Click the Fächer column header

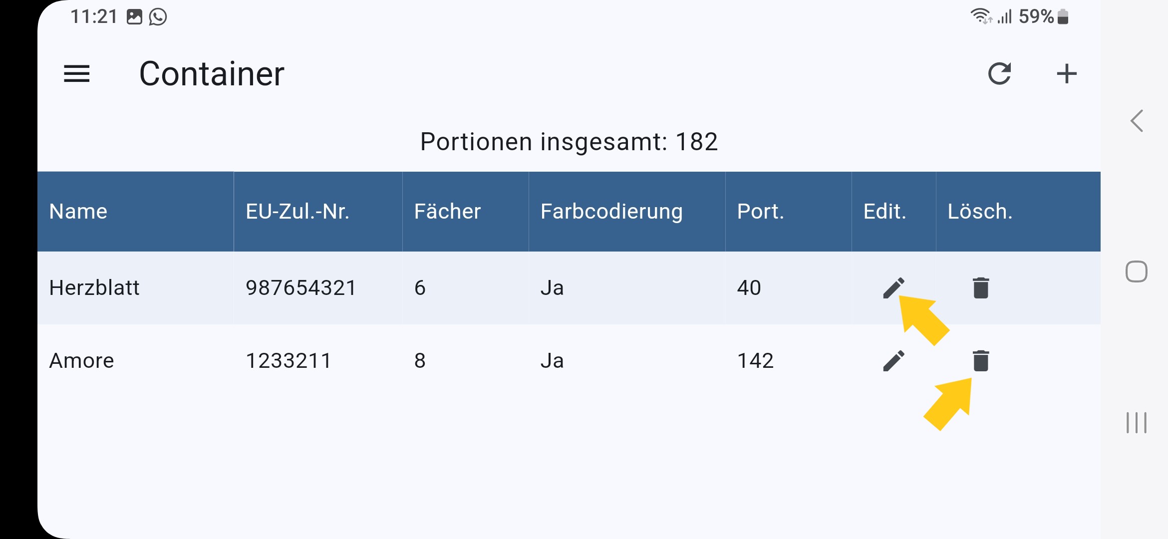[447, 212]
